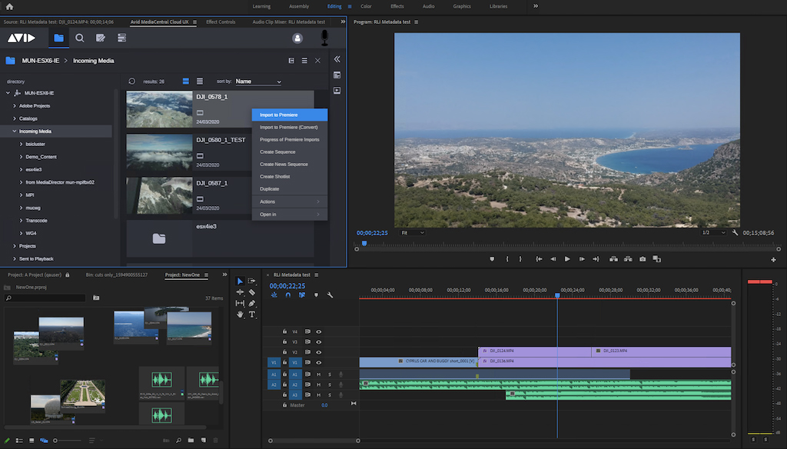Select the Type tool

pos(252,314)
